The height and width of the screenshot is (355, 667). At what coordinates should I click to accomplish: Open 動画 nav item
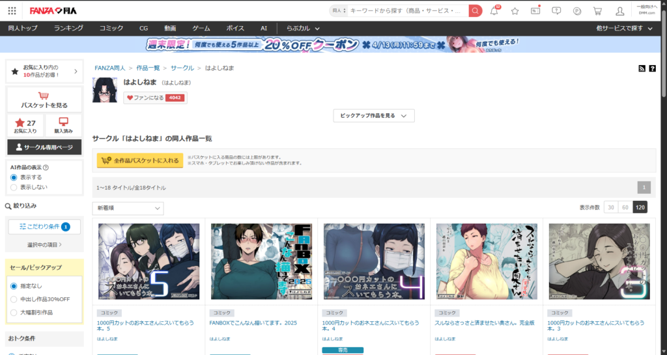click(170, 29)
